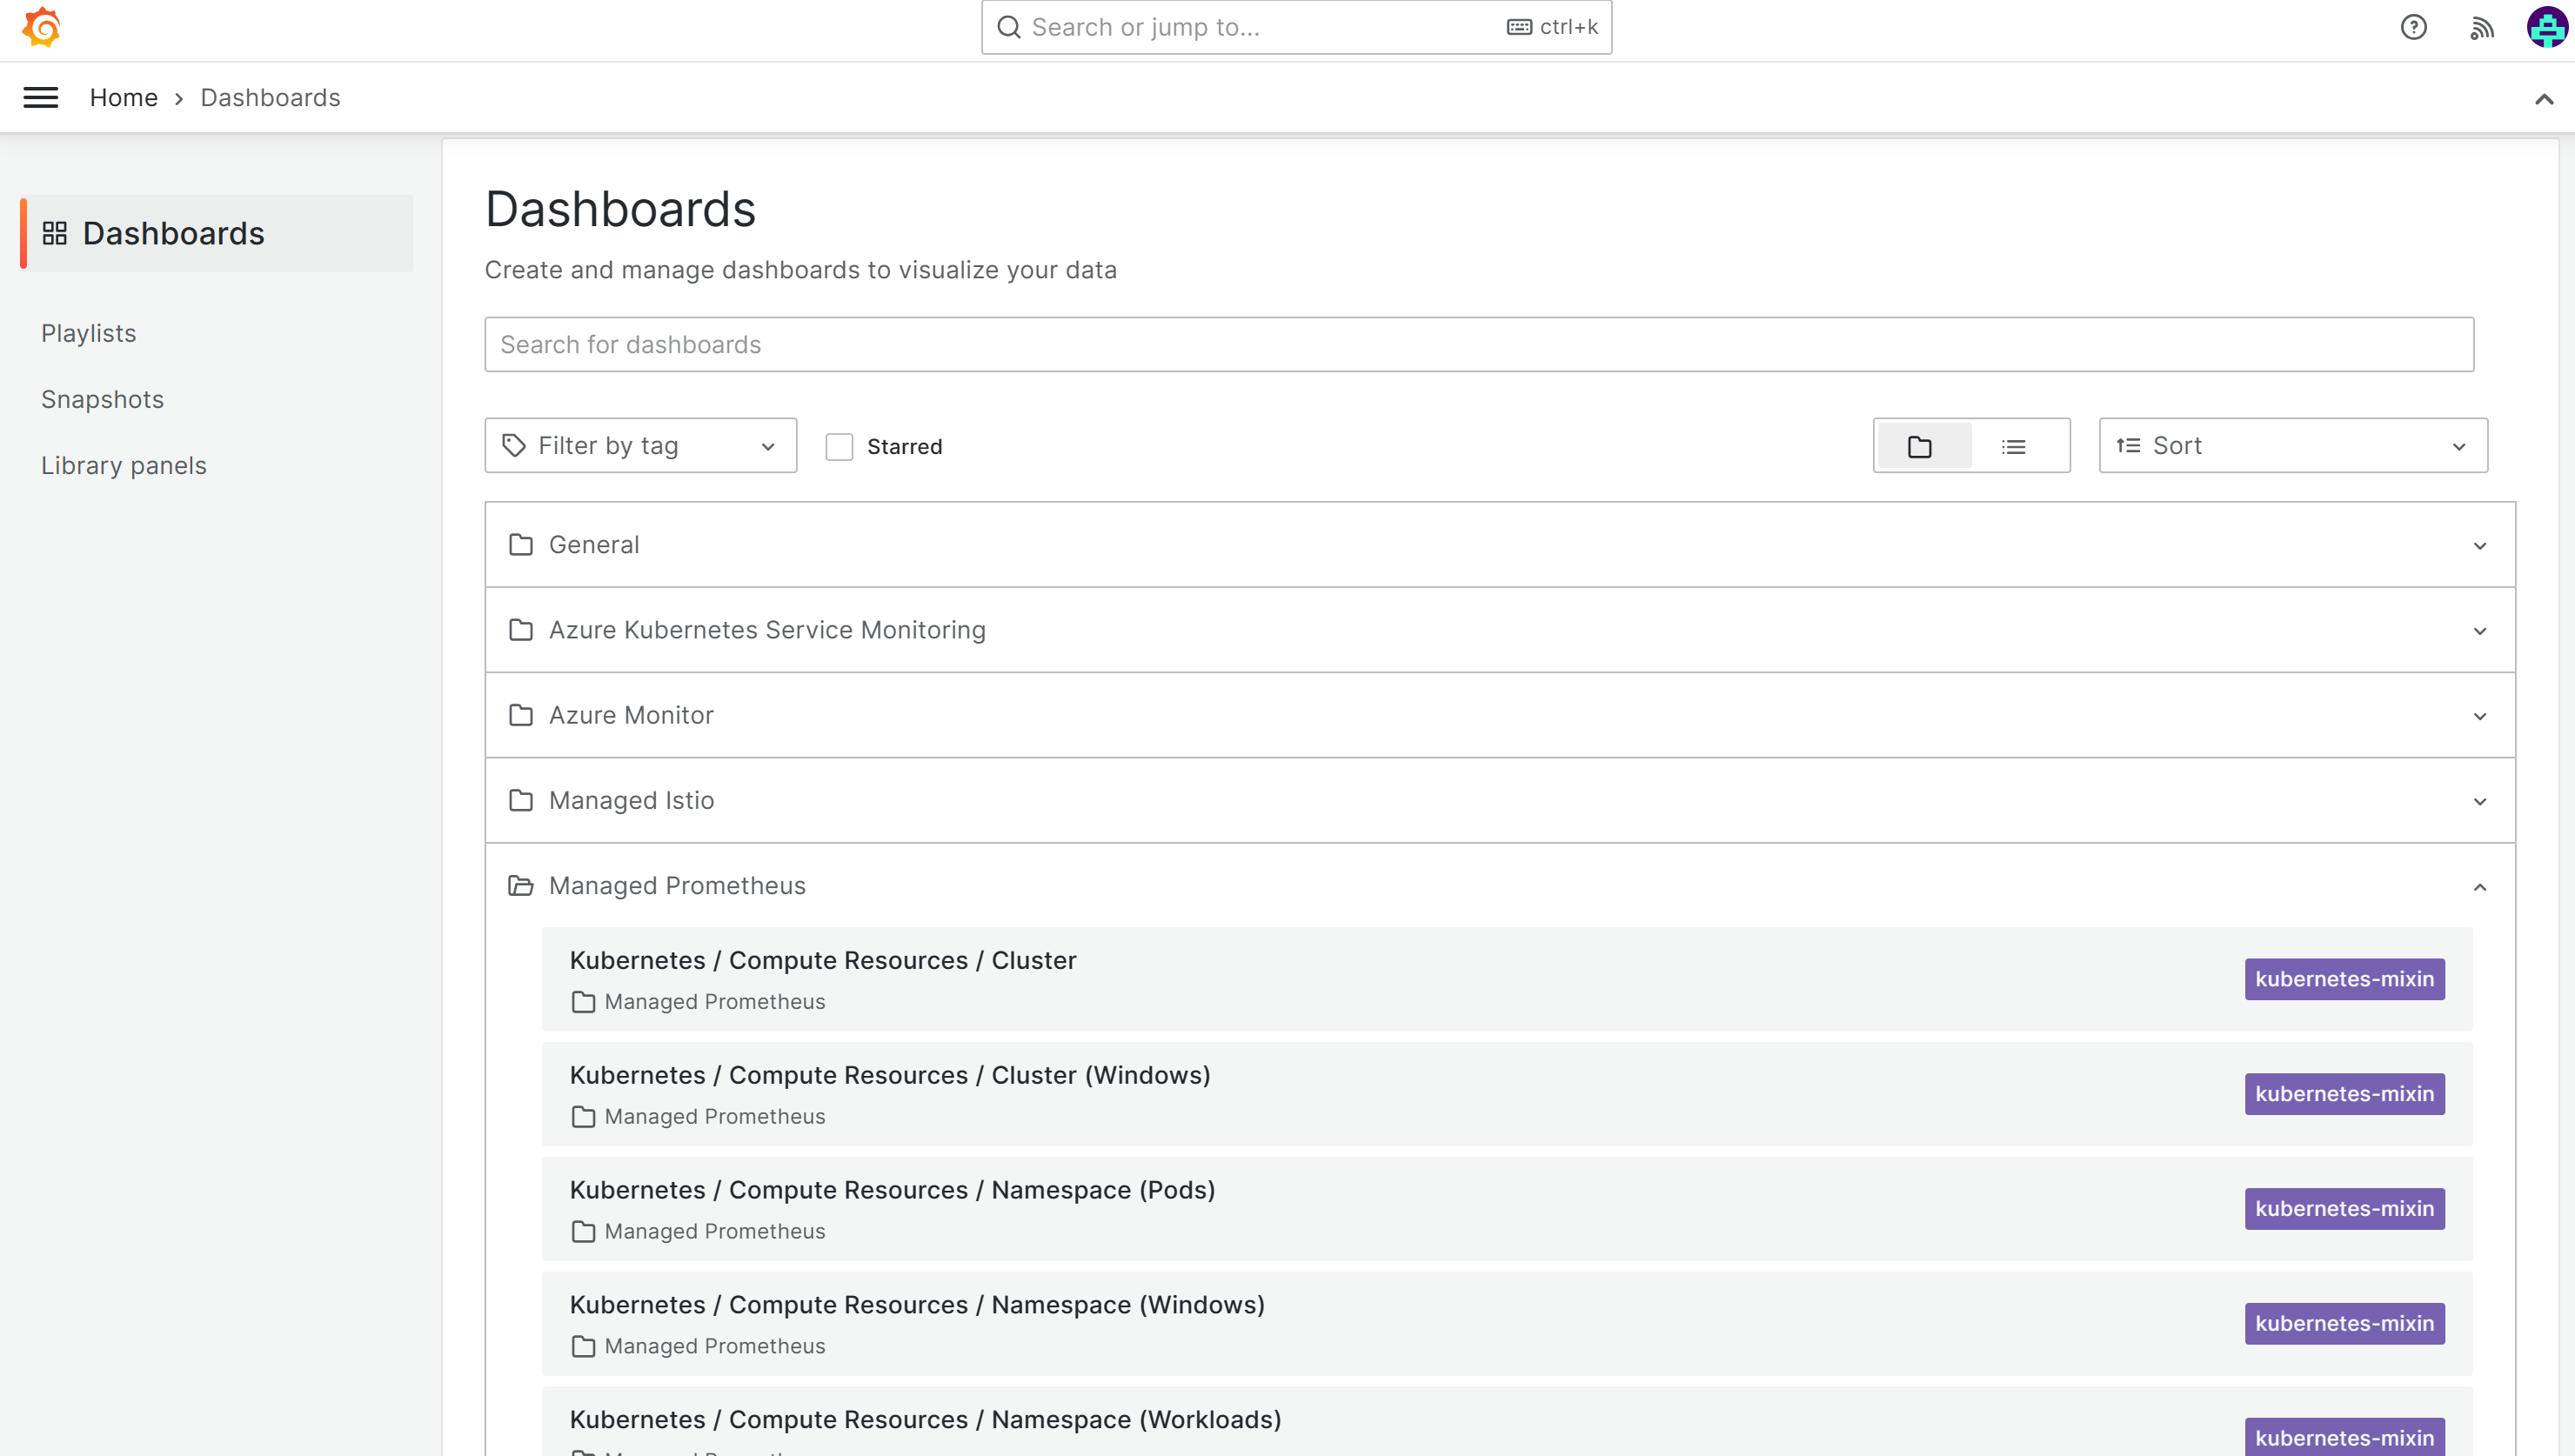
Task: Click the Dashboards breadcrumb
Action: coord(270,97)
